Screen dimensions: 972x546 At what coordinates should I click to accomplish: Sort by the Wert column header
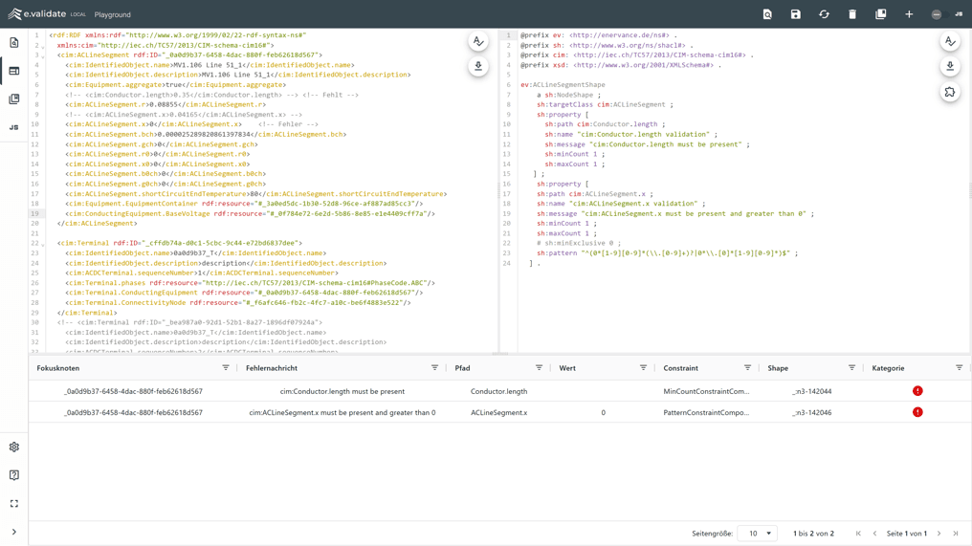[567, 368]
